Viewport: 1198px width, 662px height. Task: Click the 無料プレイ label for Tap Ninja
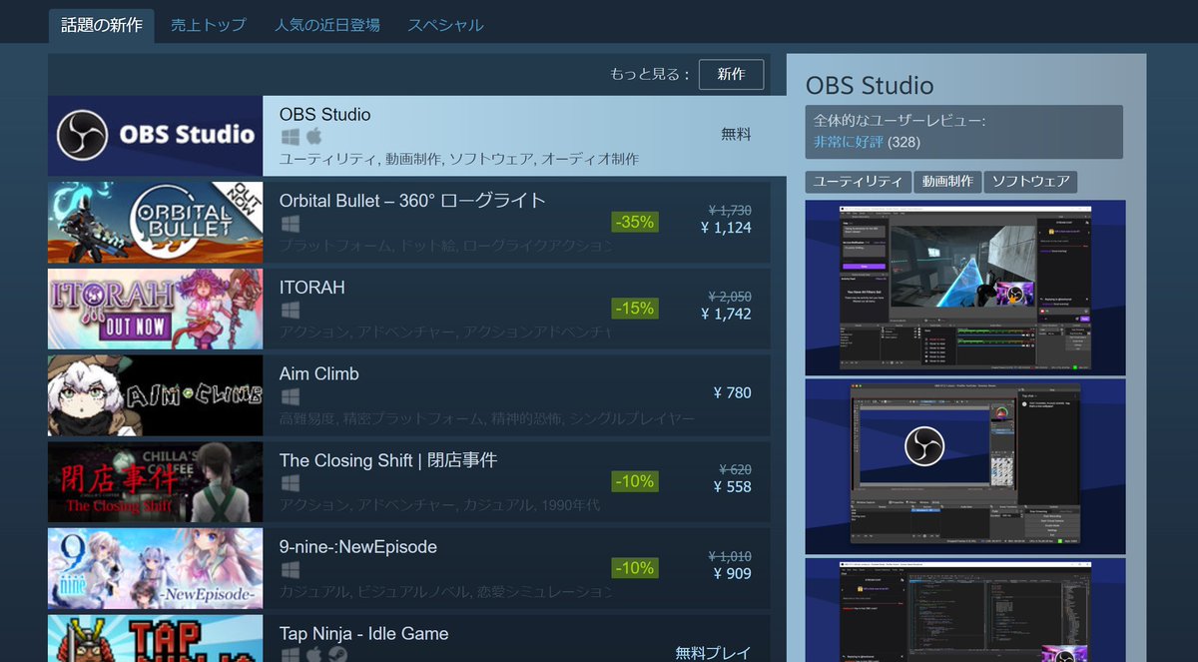713,653
